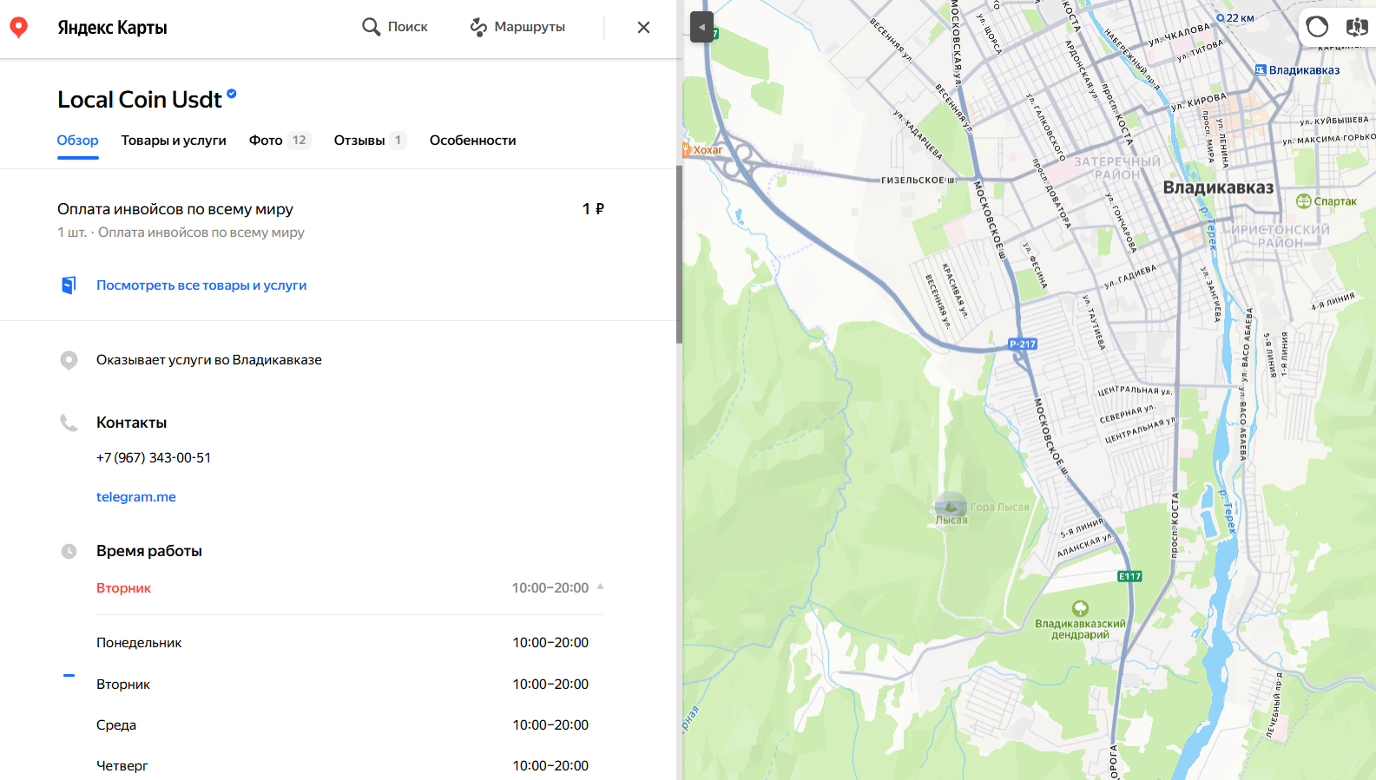
Task: Click the Четверг hours row
Action: tap(343, 766)
